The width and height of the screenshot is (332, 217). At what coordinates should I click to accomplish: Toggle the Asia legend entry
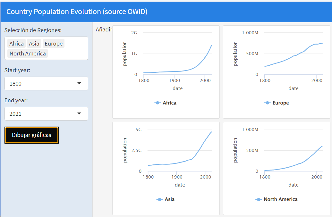pyautogui.click(x=166, y=199)
